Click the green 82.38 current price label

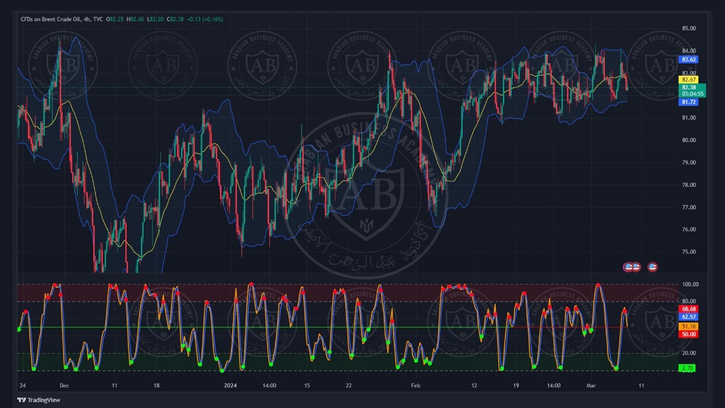(689, 87)
